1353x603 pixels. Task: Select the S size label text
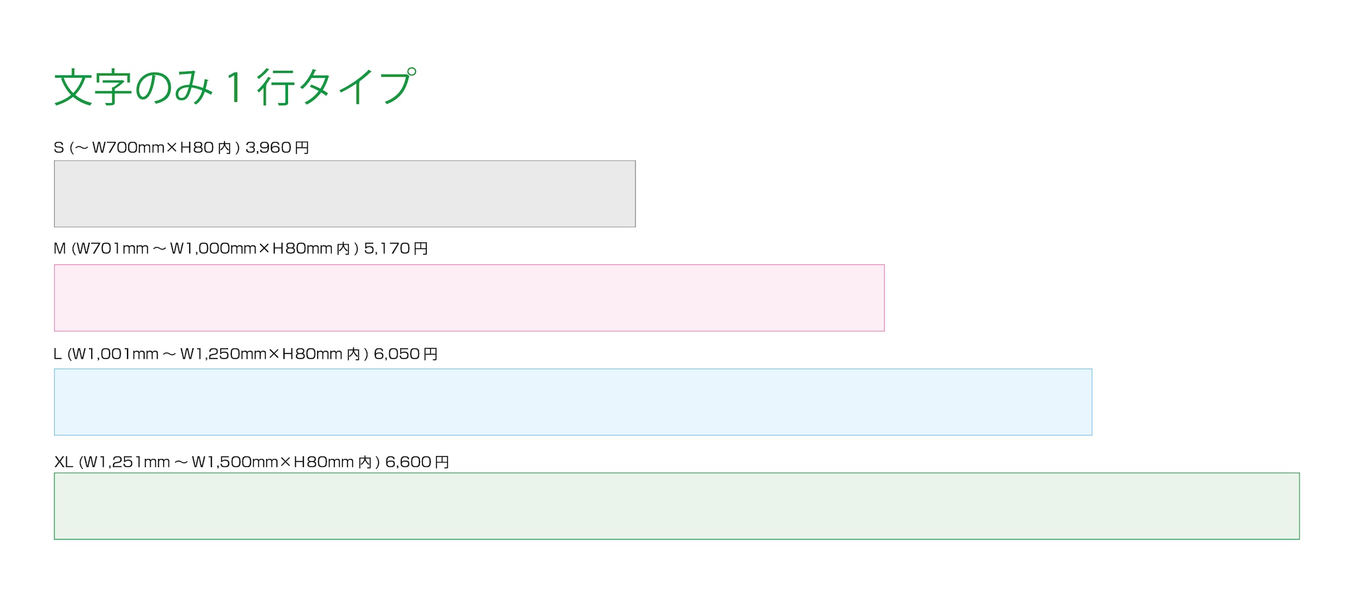(x=182, y=147)
